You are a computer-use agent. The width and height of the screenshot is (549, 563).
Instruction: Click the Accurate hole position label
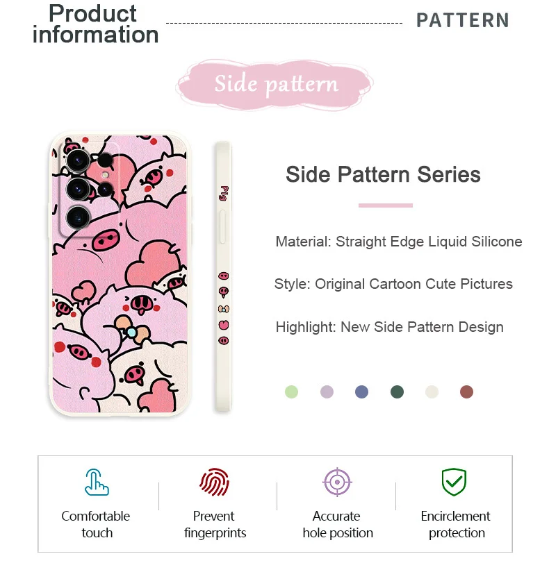pos(338,525)
